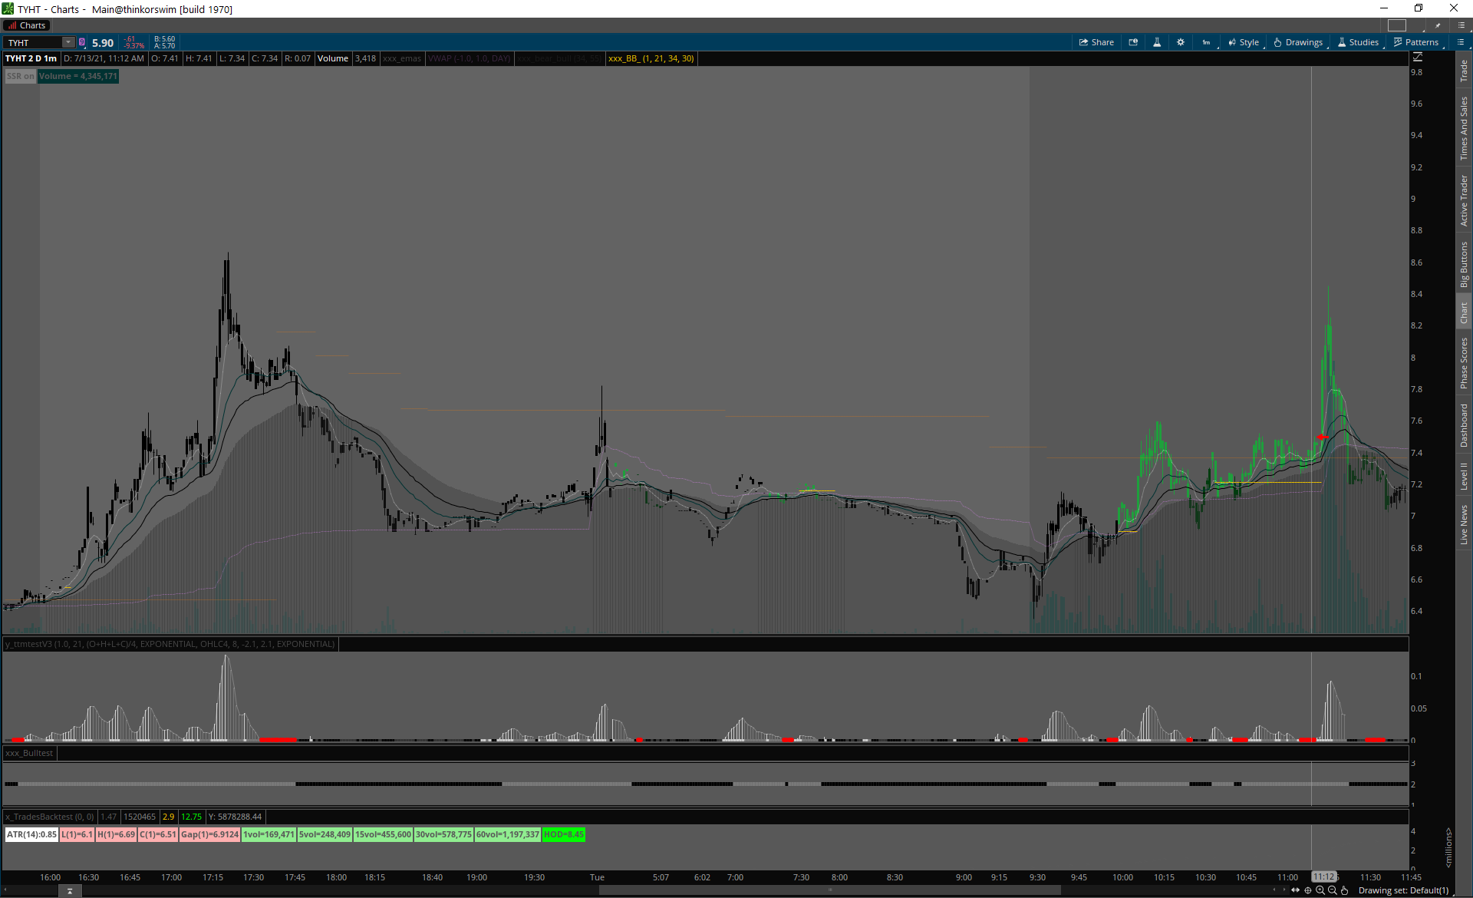Open the Style dropdown menu
Image resolution: width=1473 pixels, height=898 pixels.
click(x=1244, y=42)
